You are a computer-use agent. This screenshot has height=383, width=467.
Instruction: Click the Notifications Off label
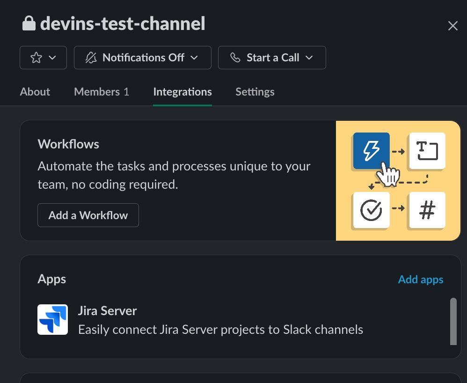point(143,58)
